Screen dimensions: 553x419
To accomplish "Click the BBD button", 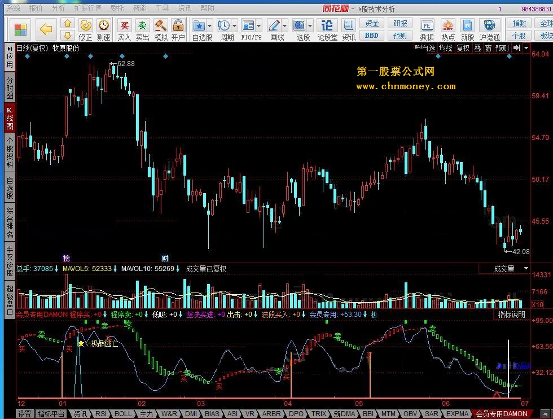I will (x=372, y=36).
